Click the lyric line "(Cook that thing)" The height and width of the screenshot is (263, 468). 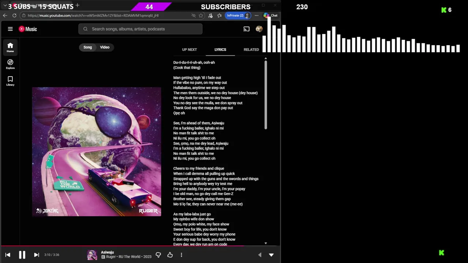(x=187, y=68)
